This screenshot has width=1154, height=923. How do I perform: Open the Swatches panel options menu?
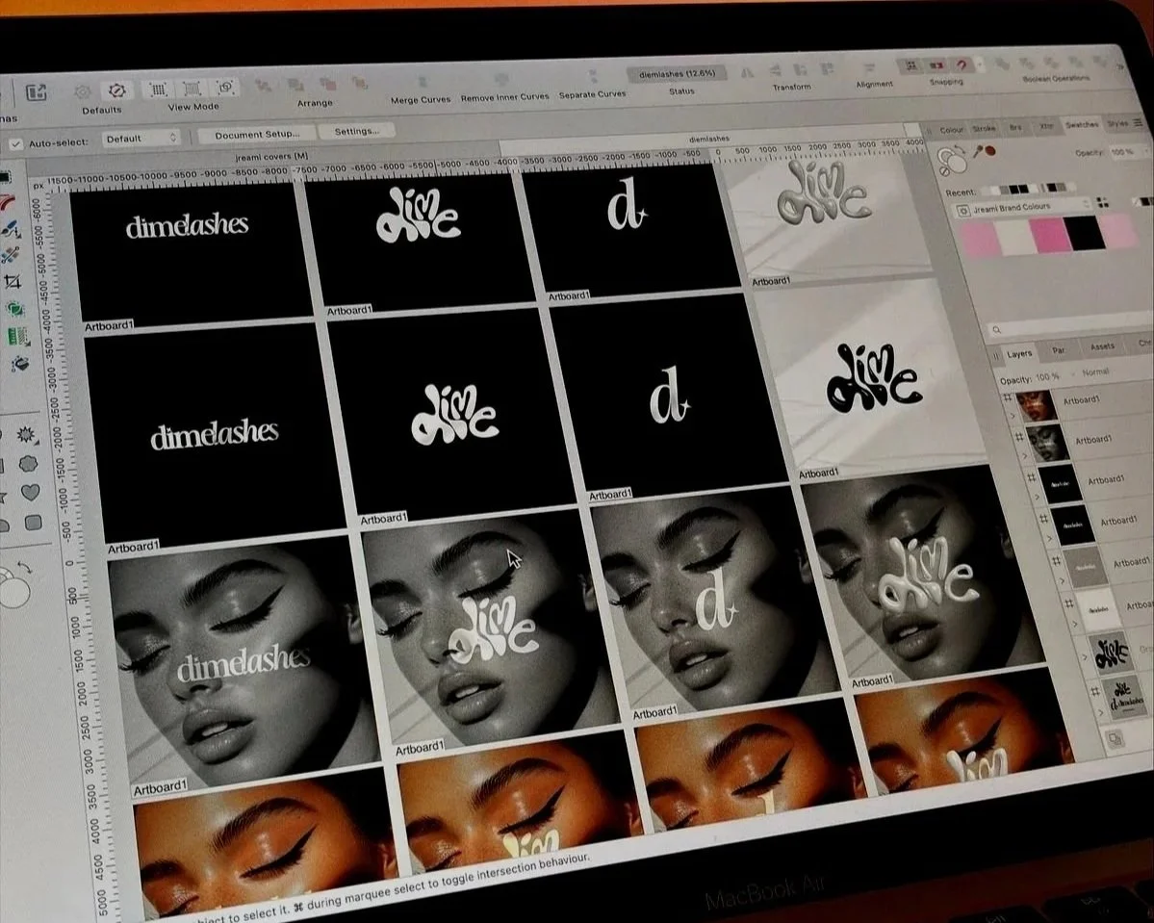pos(1139,122)
